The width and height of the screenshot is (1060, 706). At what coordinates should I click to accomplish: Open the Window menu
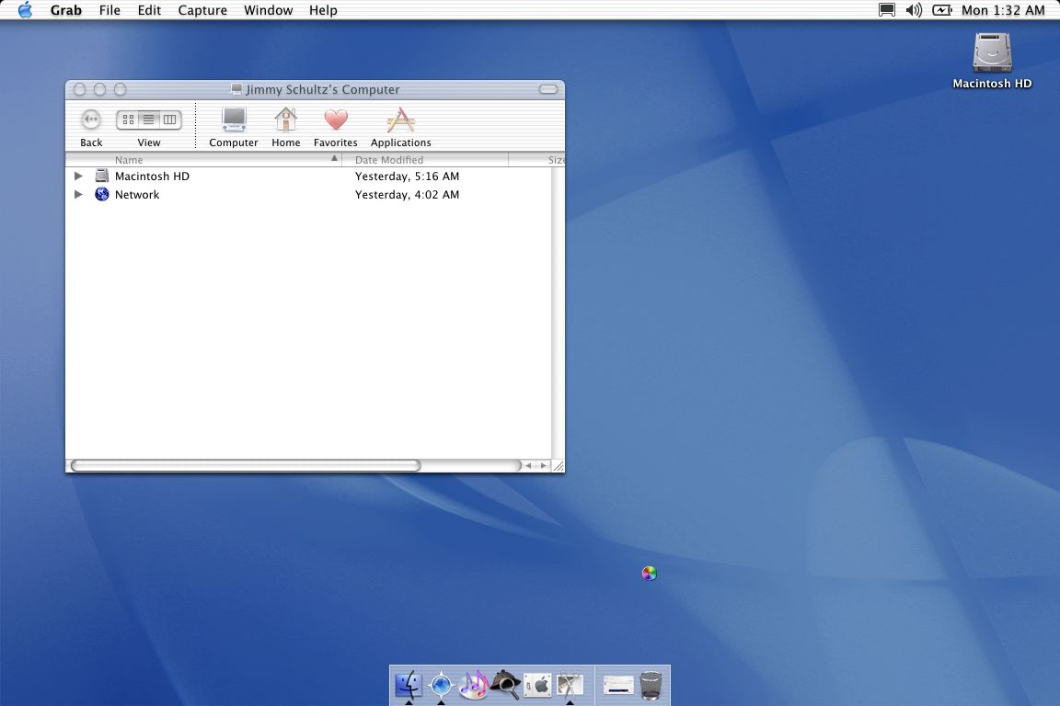[x=269, y=10]
